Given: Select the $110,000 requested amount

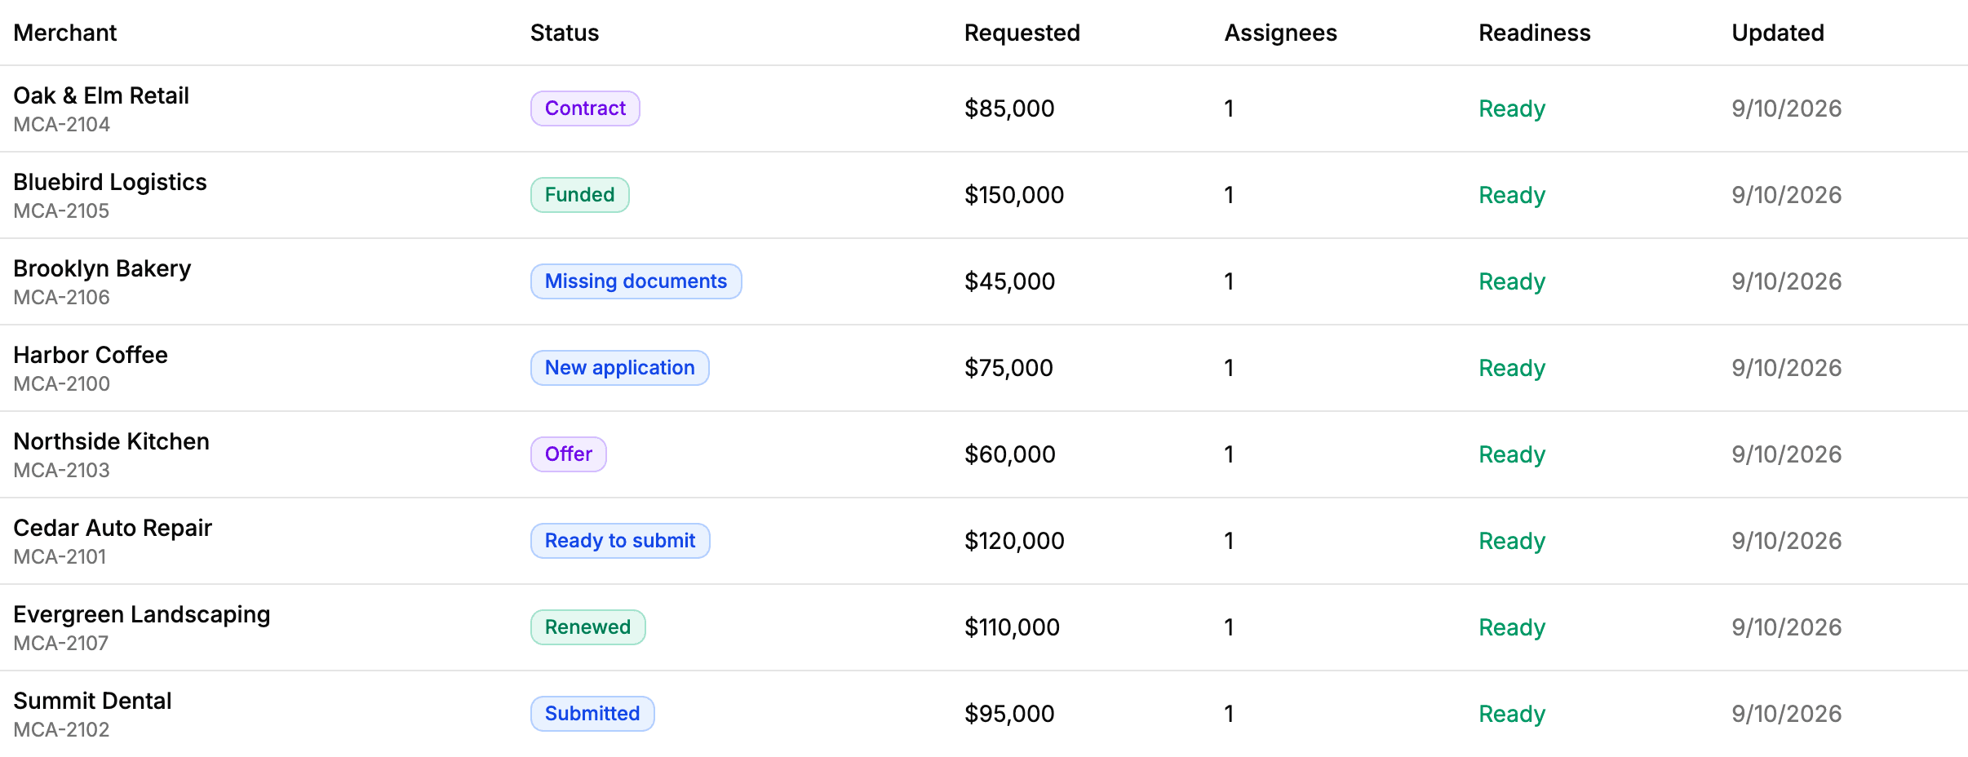Looking at the screenshot, I should (x=1012, y=627).
